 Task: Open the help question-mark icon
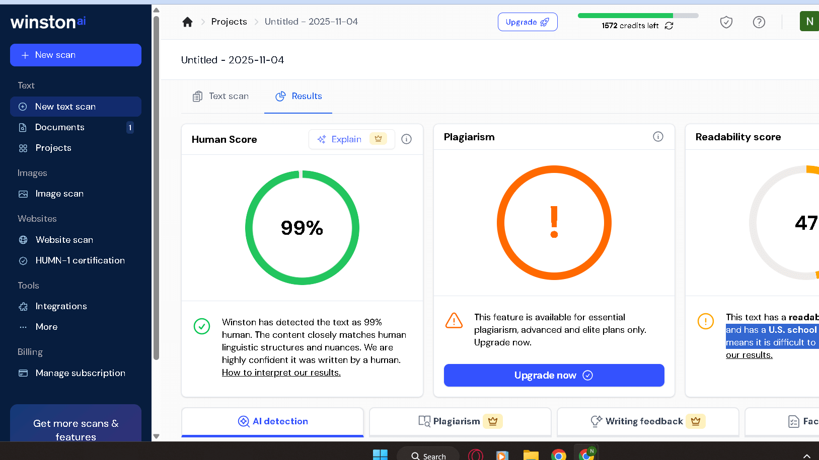(x=759, y=22)
